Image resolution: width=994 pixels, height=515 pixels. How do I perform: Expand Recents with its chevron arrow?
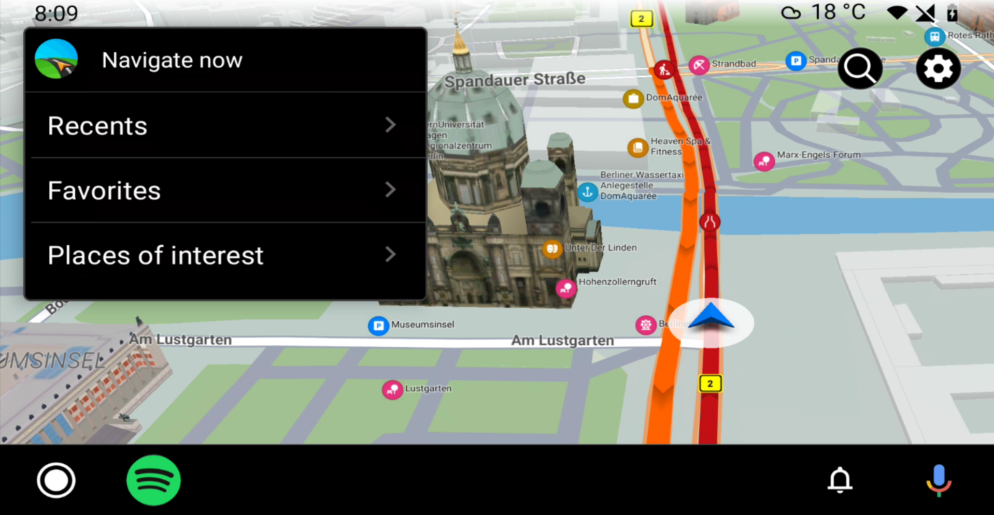coord(390,125)
